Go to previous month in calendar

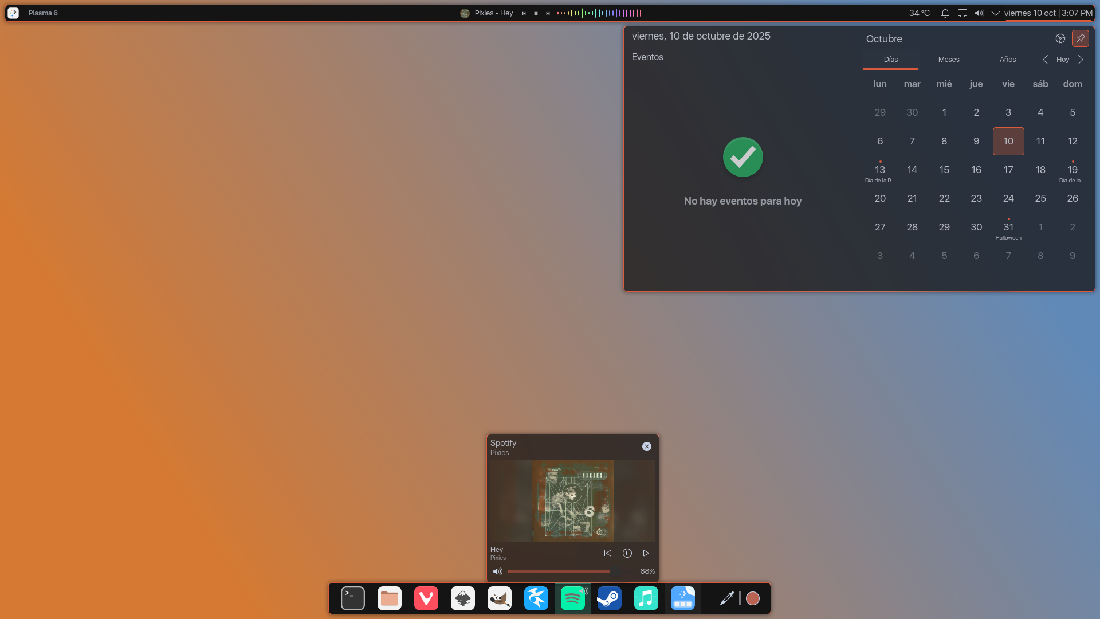[x=1046, y=60]
